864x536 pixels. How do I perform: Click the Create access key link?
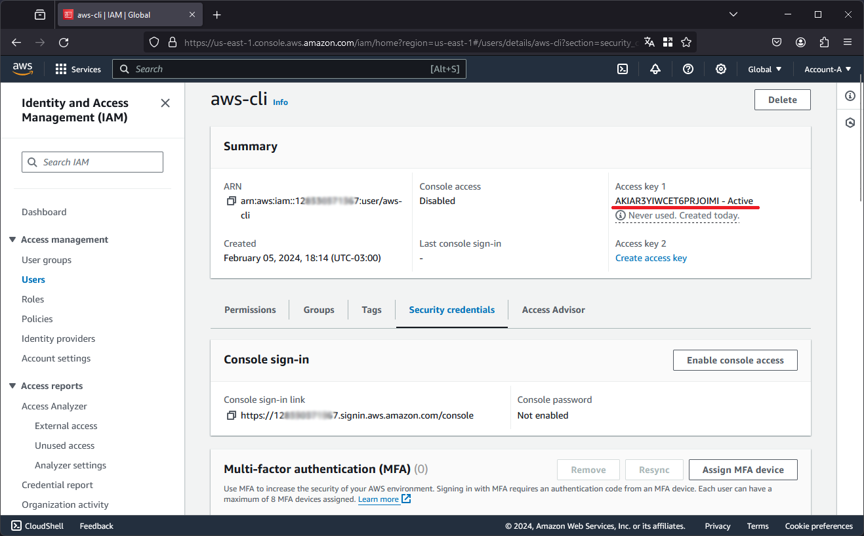click(651, 258)
